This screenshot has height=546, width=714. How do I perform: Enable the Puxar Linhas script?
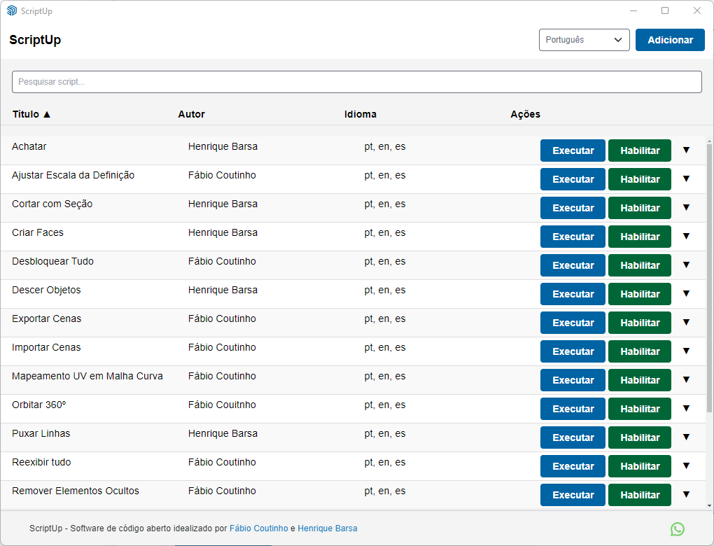640,437
